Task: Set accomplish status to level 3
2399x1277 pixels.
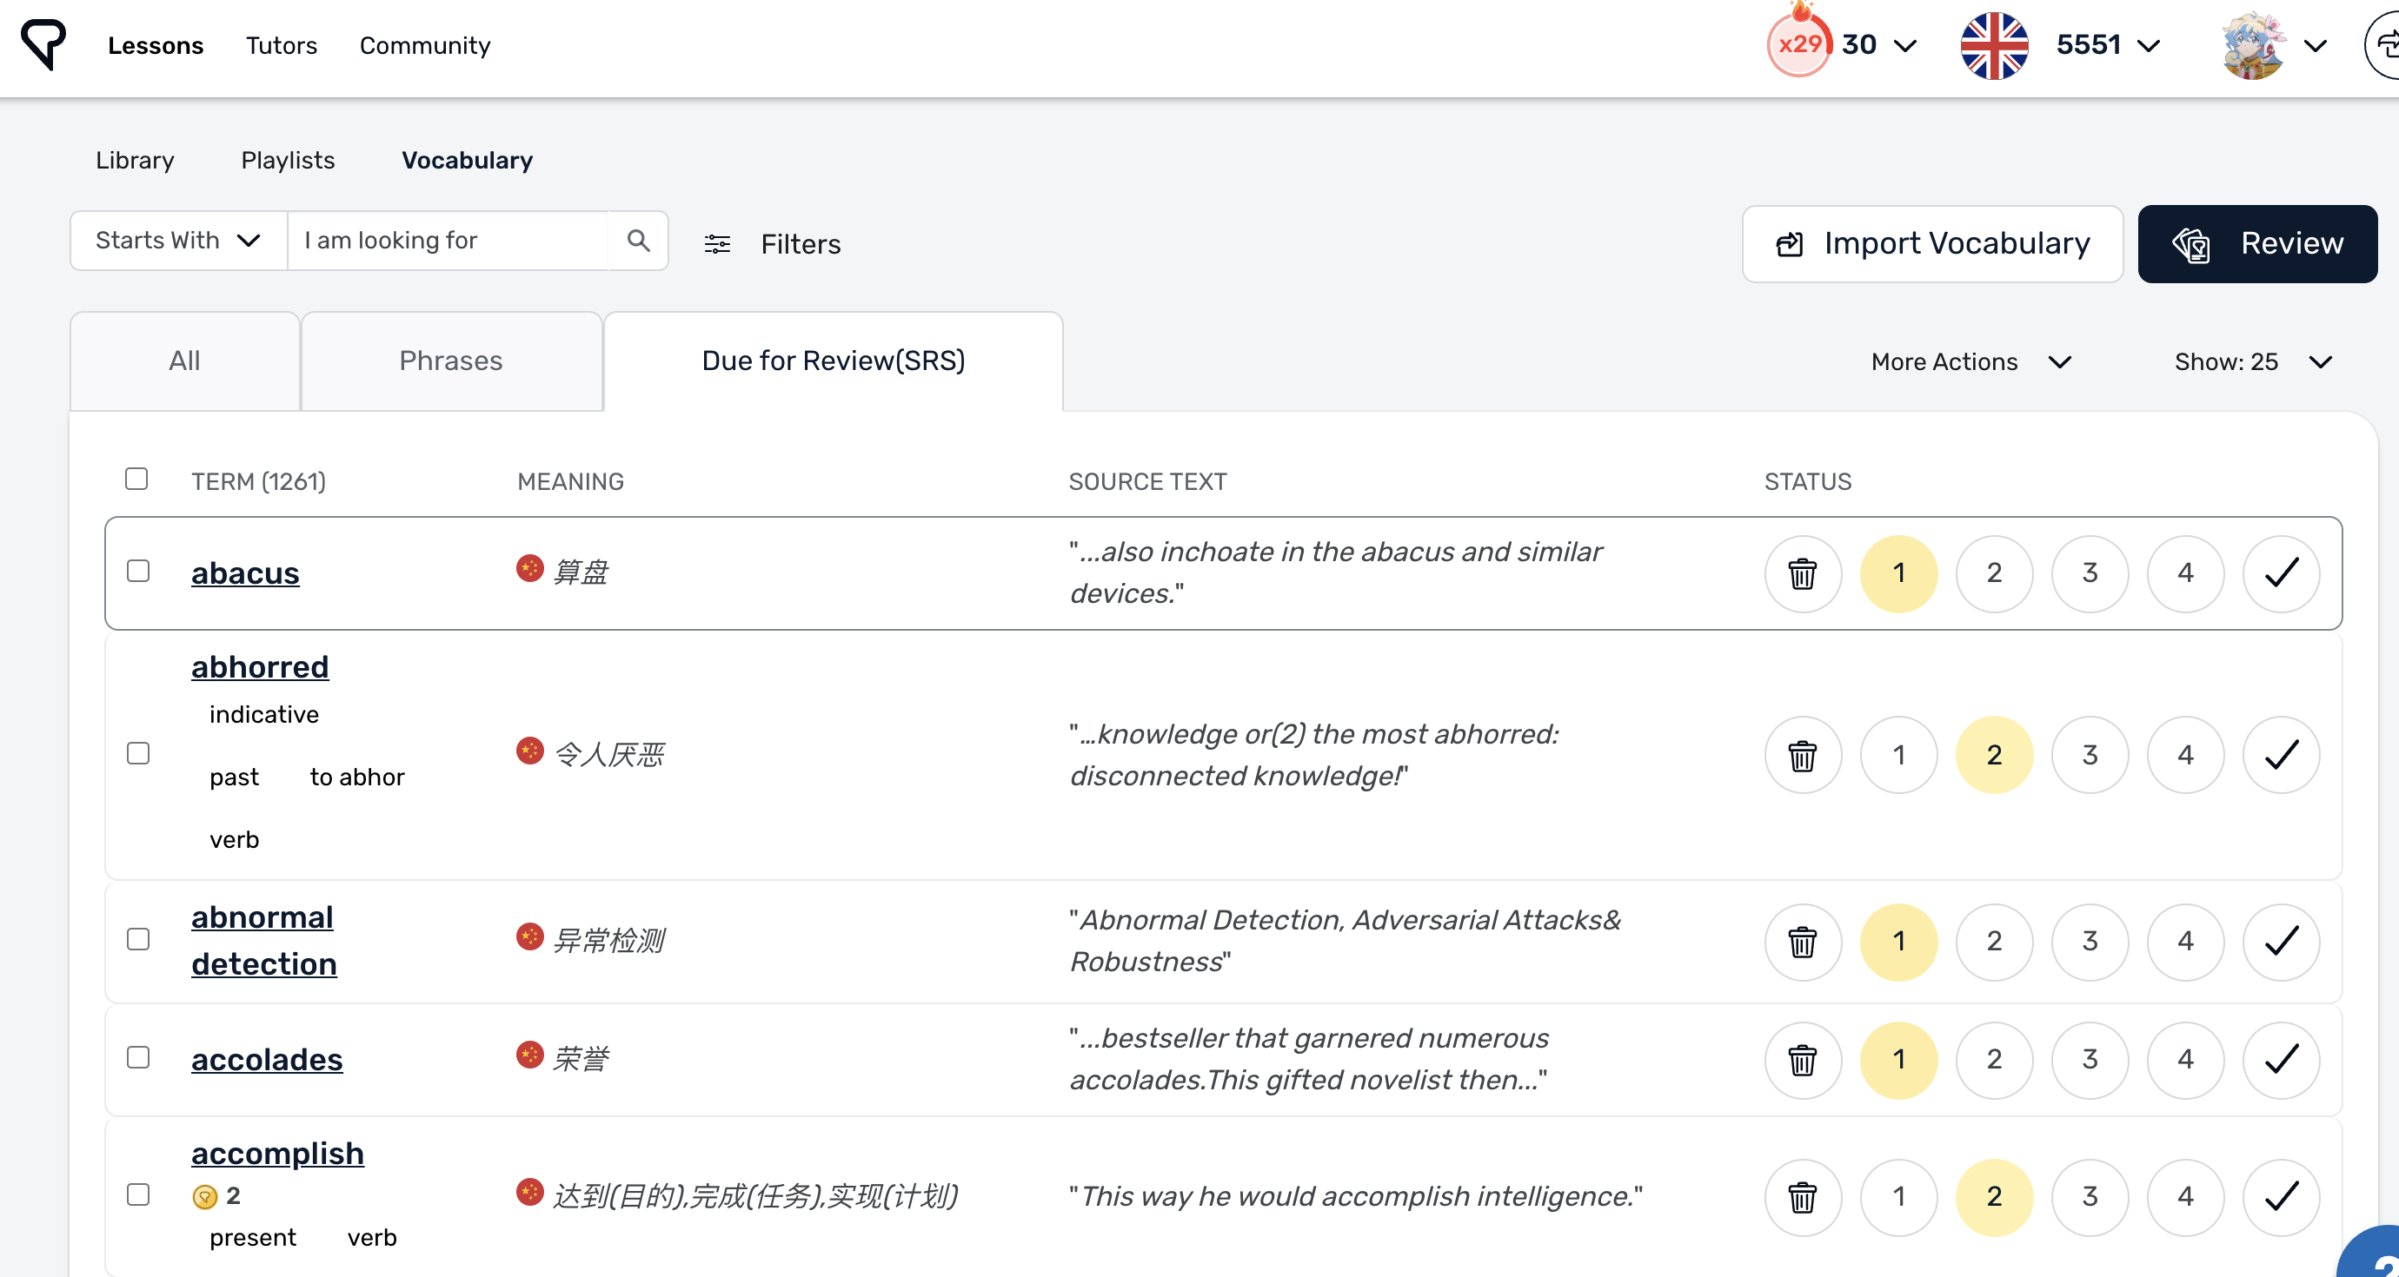Action: click(x=2089, y=1196)
